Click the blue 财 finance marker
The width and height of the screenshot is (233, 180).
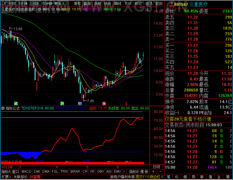80,103
